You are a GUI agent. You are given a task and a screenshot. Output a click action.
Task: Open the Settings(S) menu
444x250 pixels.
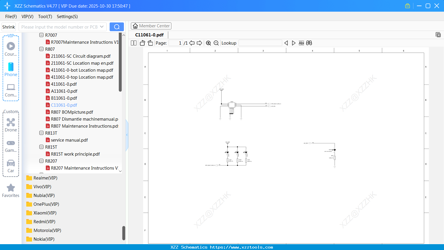(x=67, y=17)
